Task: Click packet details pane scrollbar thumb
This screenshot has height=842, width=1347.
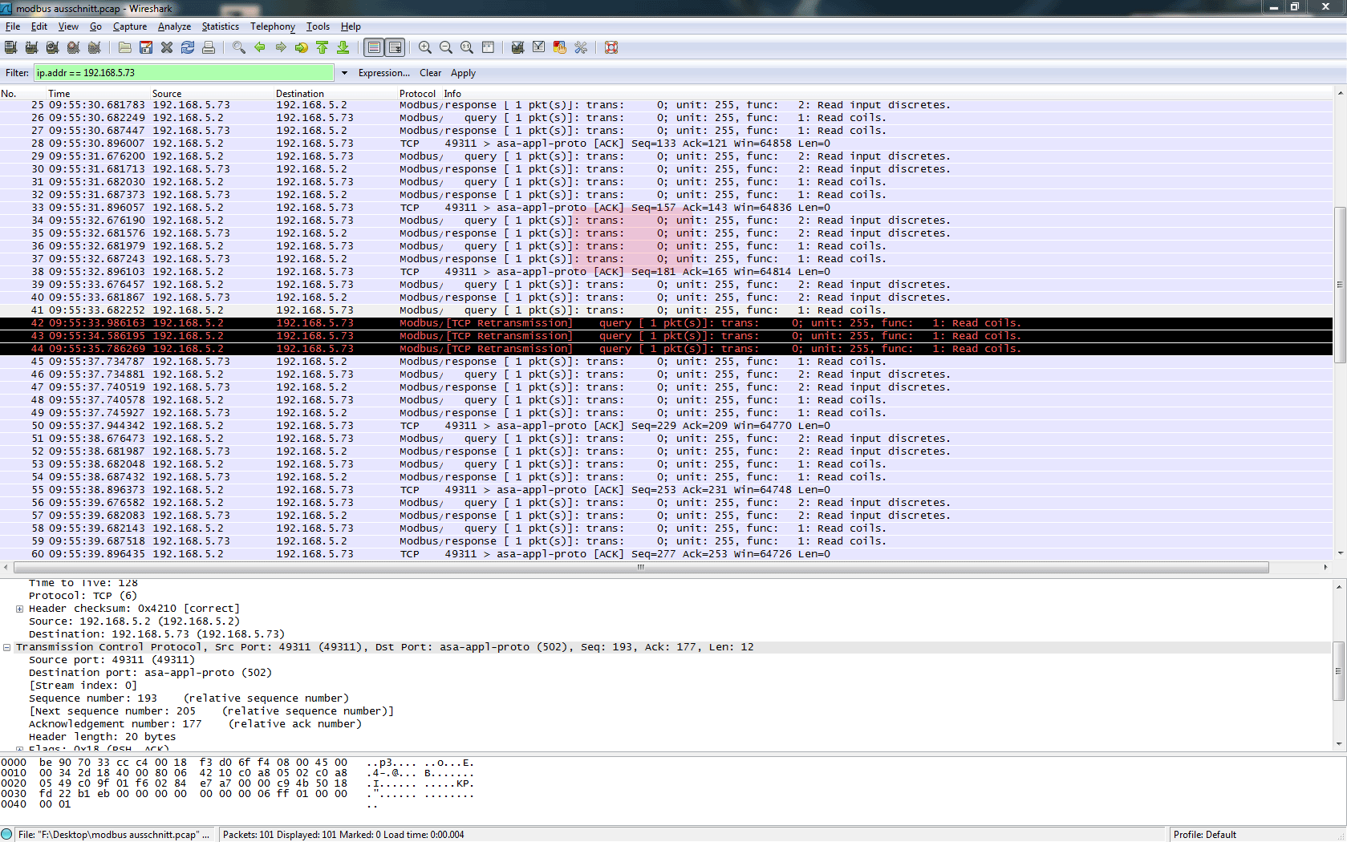Action: click(x=1339, y=670)
